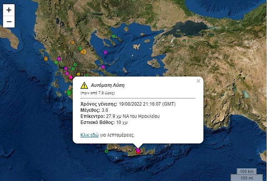Select the northernmost orange earthquake marker
267x181 pixels.
[73, 42]
